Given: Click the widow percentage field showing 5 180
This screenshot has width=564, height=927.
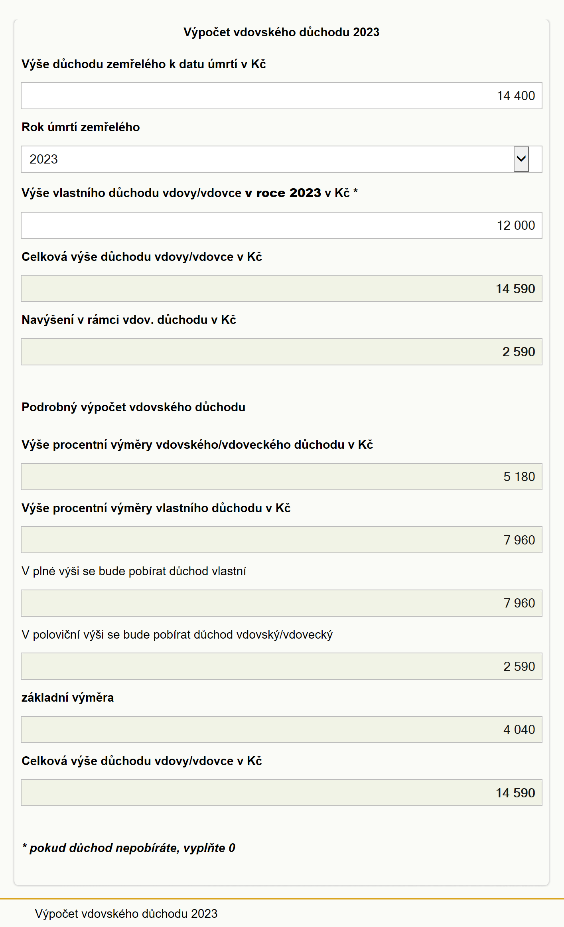Looking at the screenshot, I should (282, 477).
